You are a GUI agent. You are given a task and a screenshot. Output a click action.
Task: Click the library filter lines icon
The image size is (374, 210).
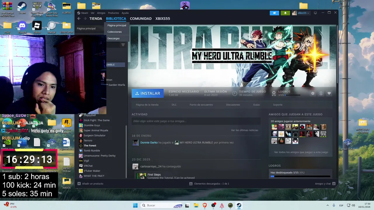(123, 45)
